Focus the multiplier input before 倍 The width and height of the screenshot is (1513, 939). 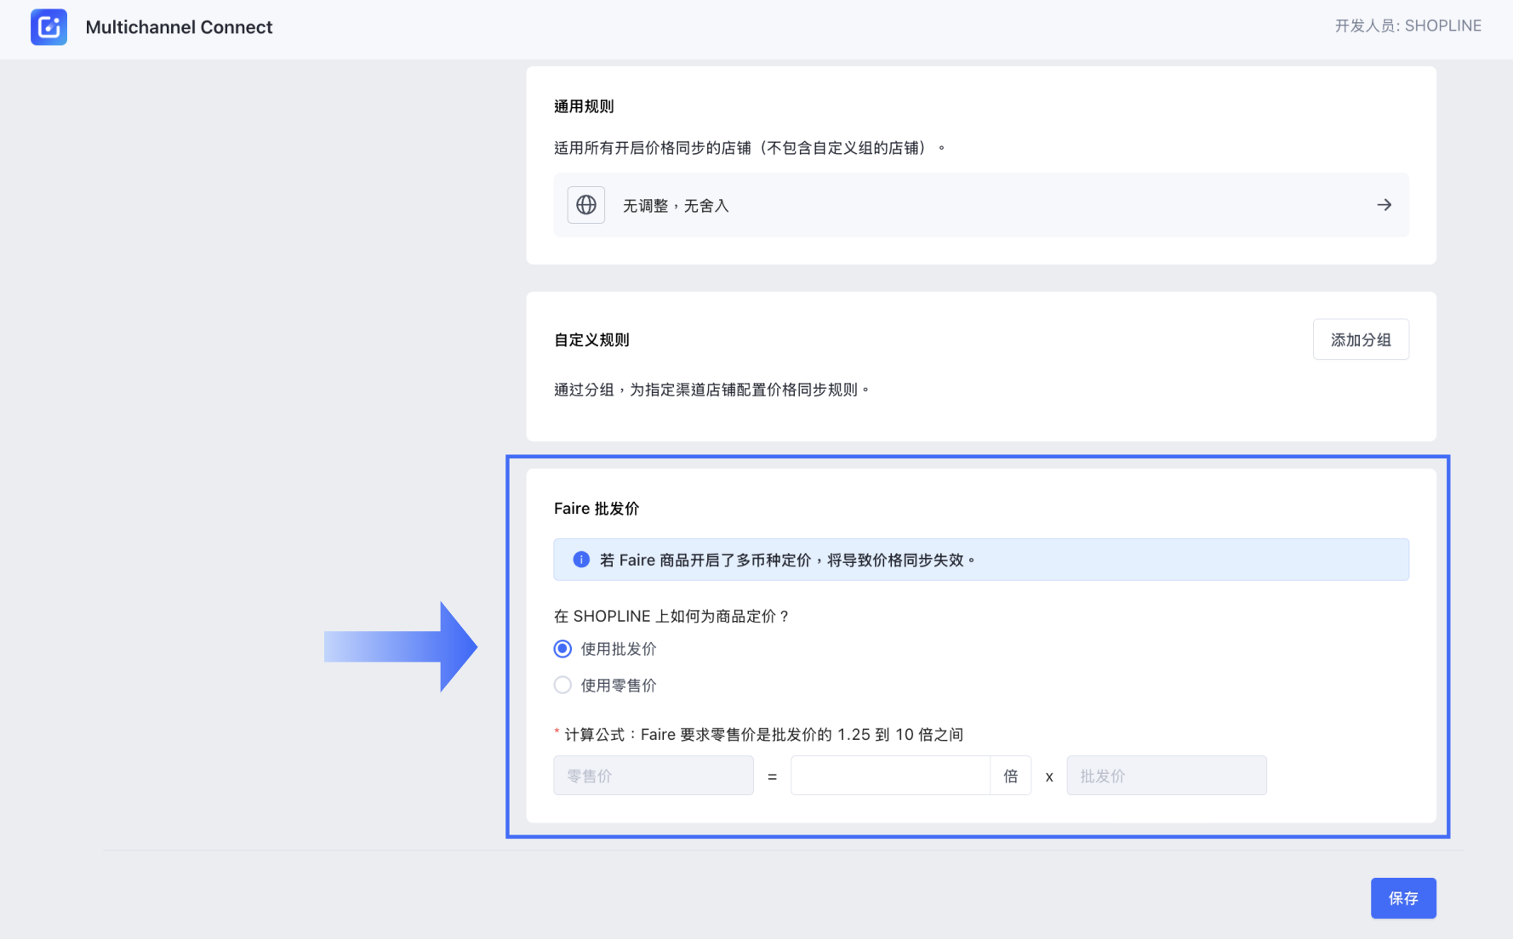pyautogui.click(x=889, y=776)
